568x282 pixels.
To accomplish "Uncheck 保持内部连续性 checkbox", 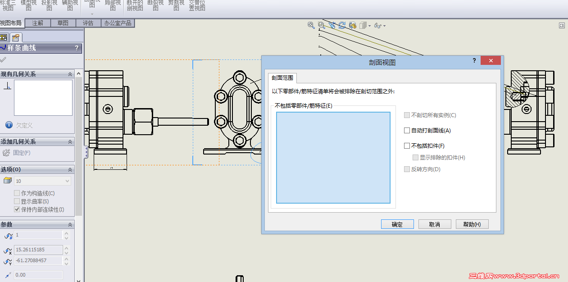I will pyautogui.click(x=17, y=209).
